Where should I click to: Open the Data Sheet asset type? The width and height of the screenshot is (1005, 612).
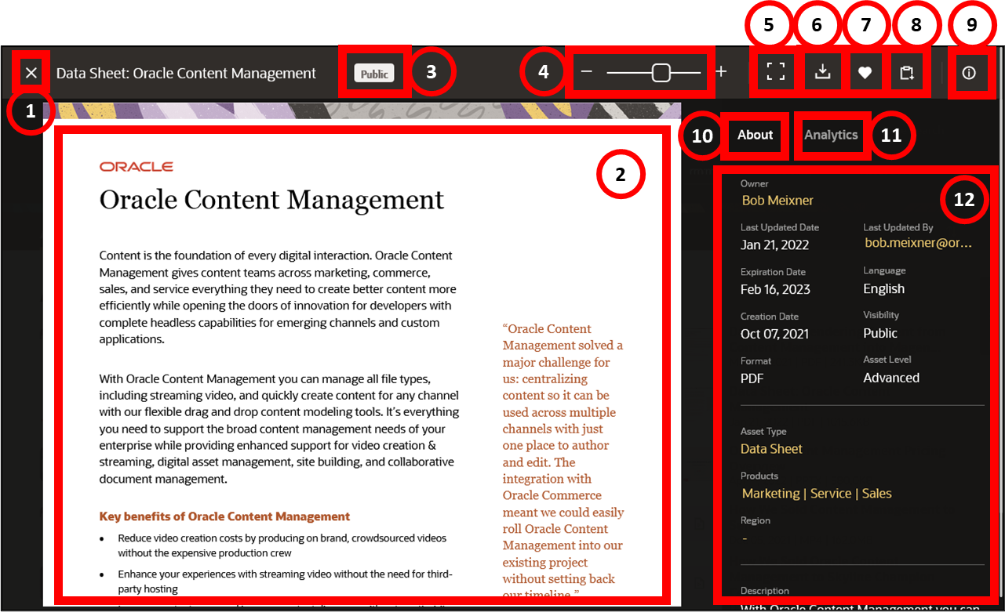coord(771,448)
